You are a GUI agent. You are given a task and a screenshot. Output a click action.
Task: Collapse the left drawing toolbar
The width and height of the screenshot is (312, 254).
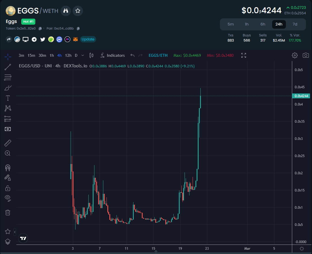(x=15, y=232)
